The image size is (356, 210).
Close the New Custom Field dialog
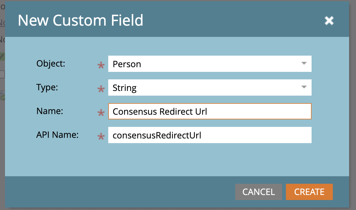pos(329,21)
